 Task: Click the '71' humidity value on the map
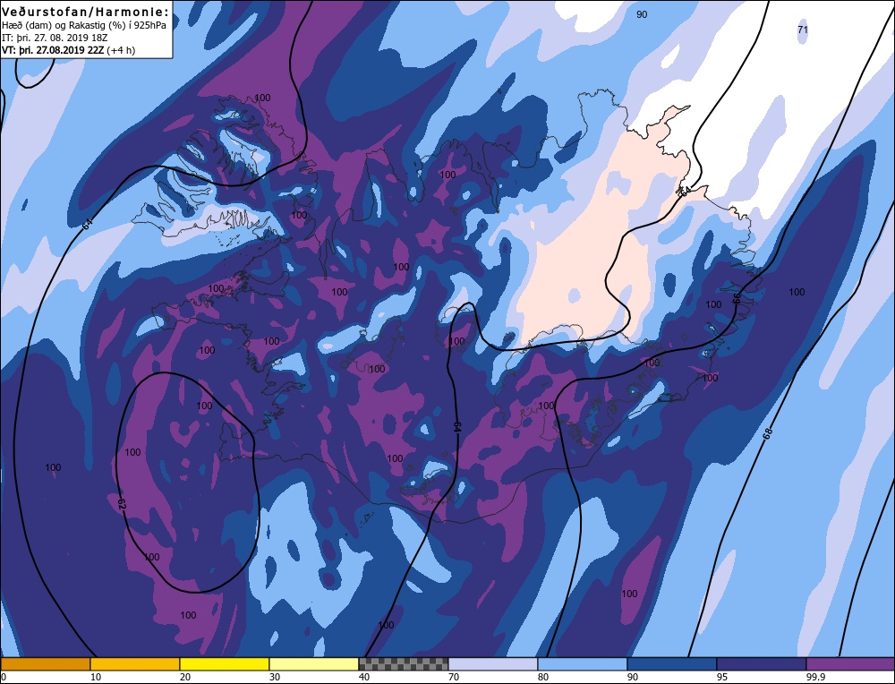(803, 30)
